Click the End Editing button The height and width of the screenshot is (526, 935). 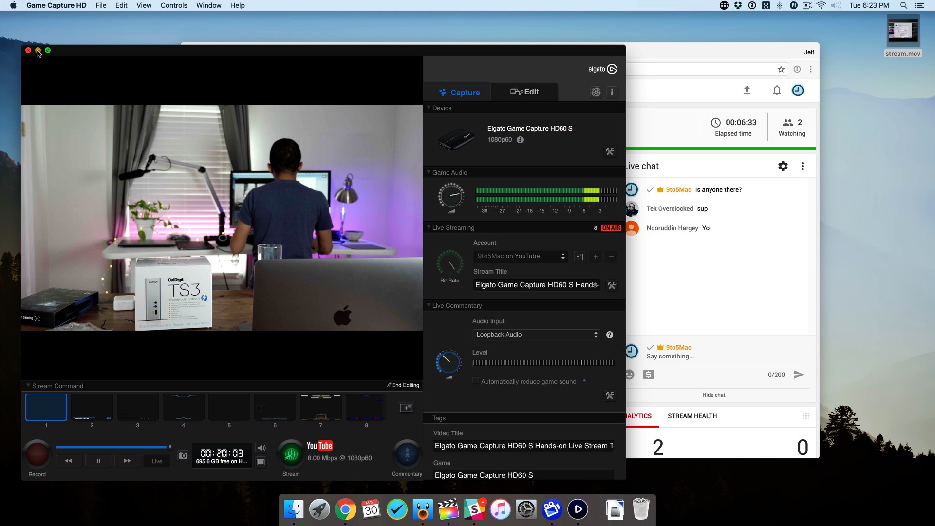pos(403,385)
